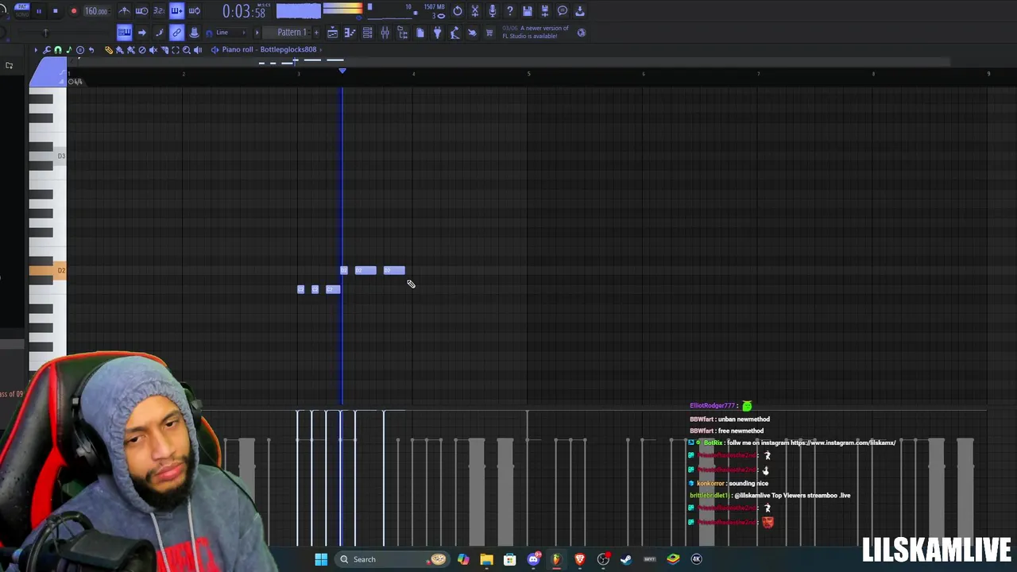Open the Browser view button
Screen dimensions: 1017x572
[402, 33]
